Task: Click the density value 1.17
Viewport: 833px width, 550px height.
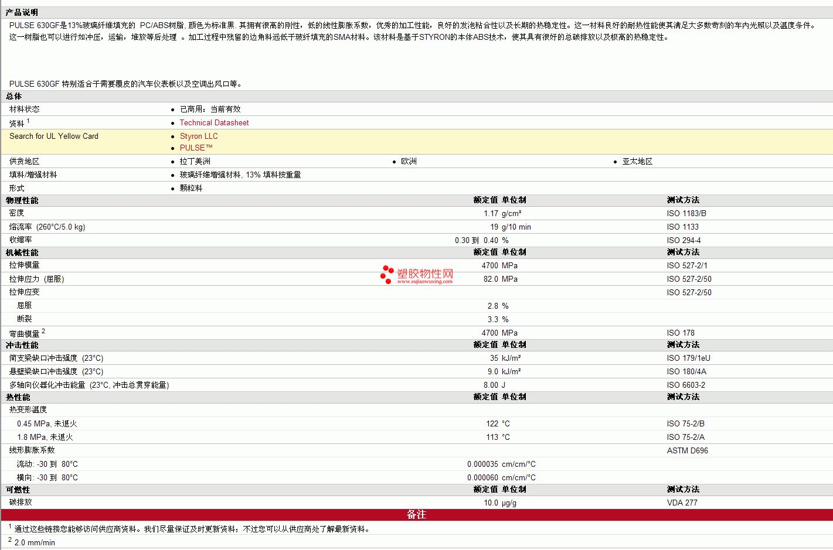Action: 491,214
